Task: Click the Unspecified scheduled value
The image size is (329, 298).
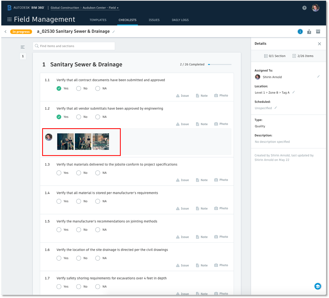Action: pos(263,108)
